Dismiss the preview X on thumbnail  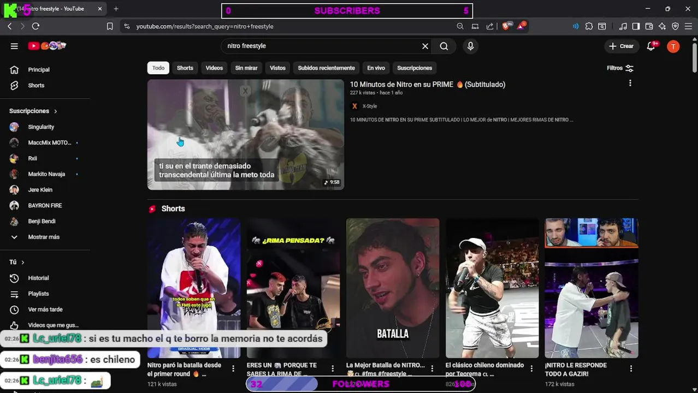pos(245,91)
